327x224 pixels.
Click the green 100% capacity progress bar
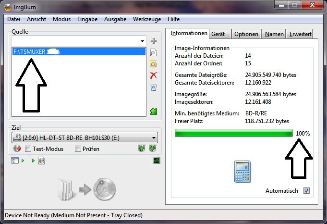pyautogui.click(x=234, y=133)
